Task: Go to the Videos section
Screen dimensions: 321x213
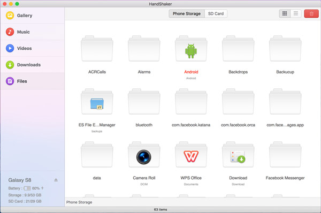Action: coord(32,48)
